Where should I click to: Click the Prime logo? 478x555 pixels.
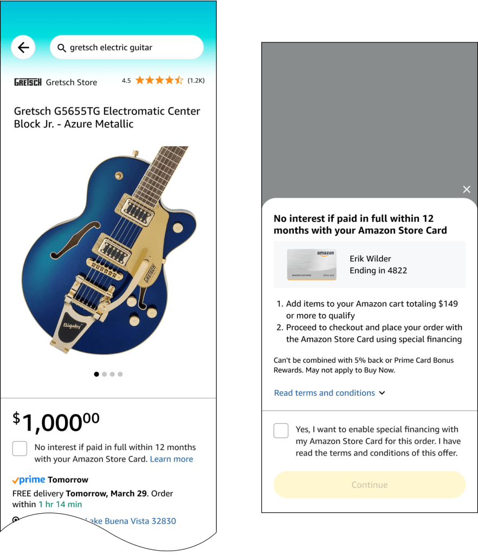click(28, 480)
